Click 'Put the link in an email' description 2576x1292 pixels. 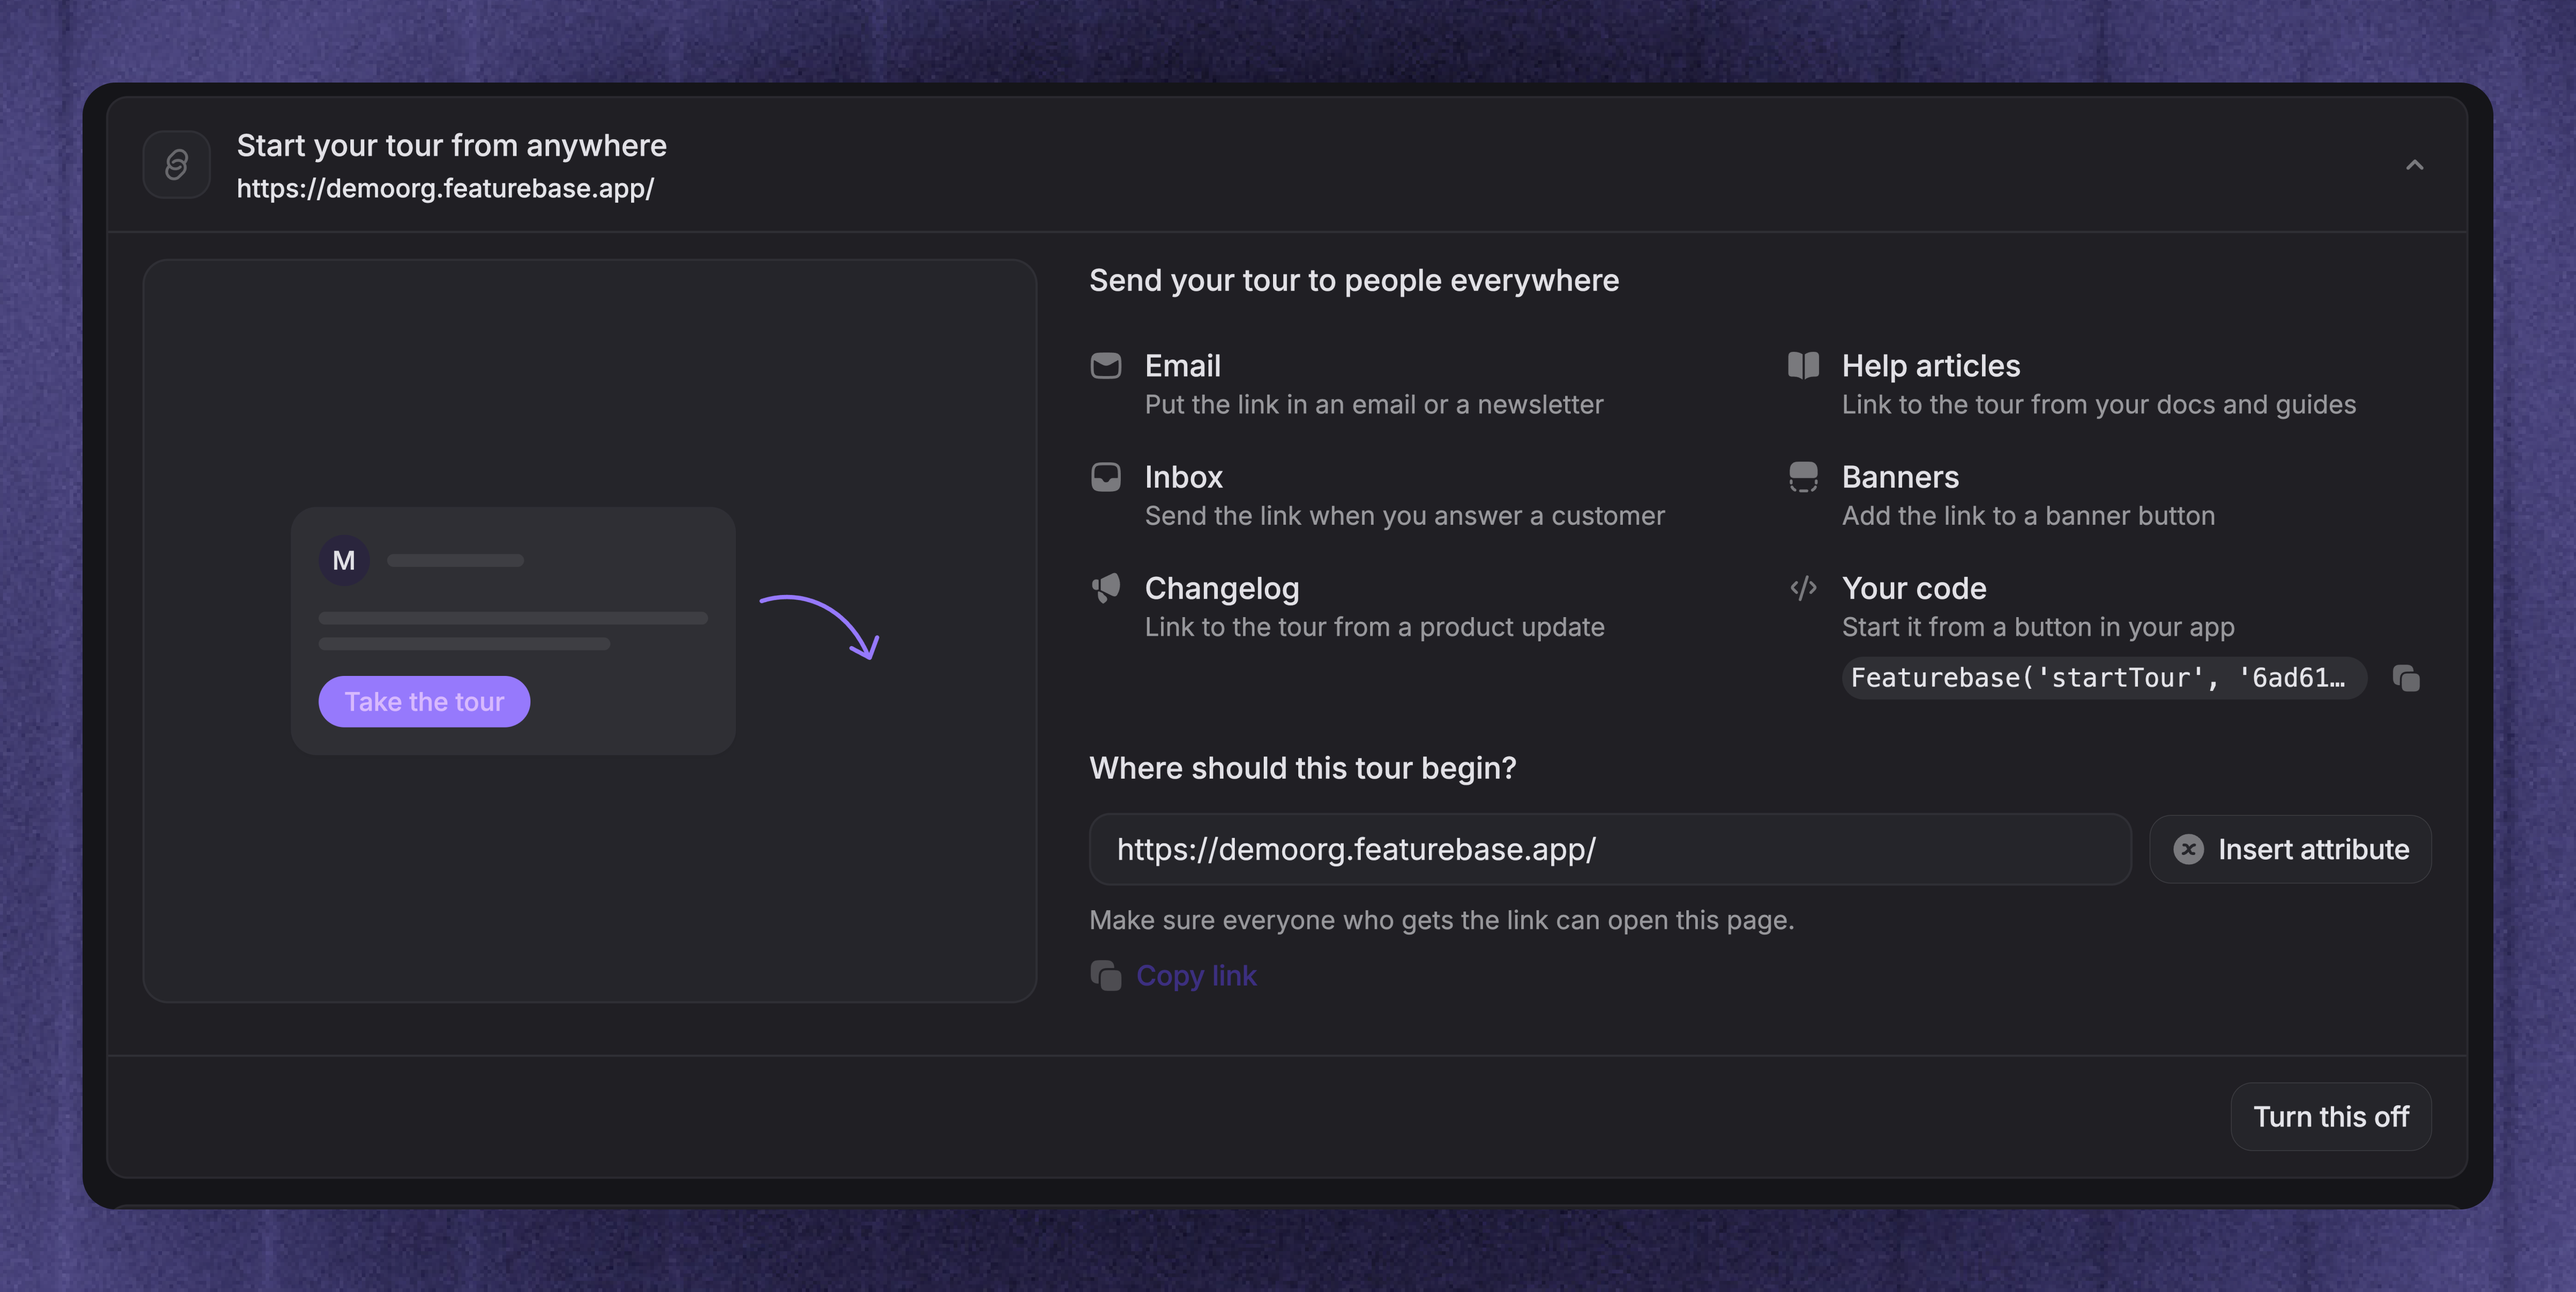(x=1373, y=404)
